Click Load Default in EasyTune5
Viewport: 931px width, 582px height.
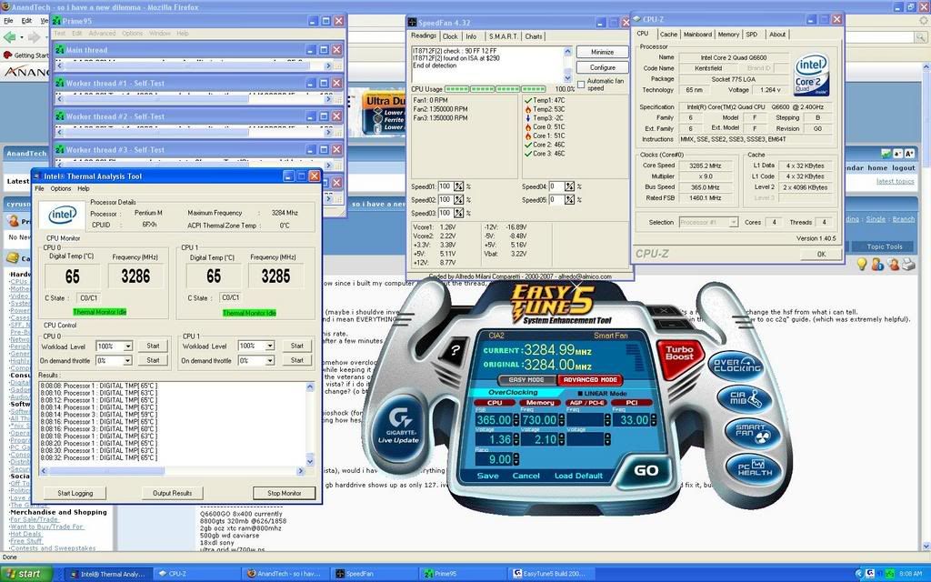click(578, 476)
